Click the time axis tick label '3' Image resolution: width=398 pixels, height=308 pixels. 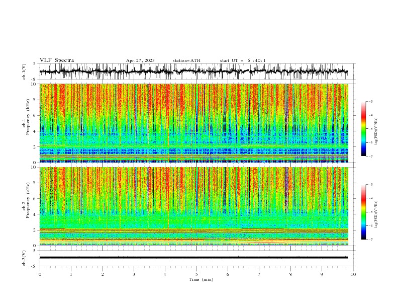(x=134, y=274)
